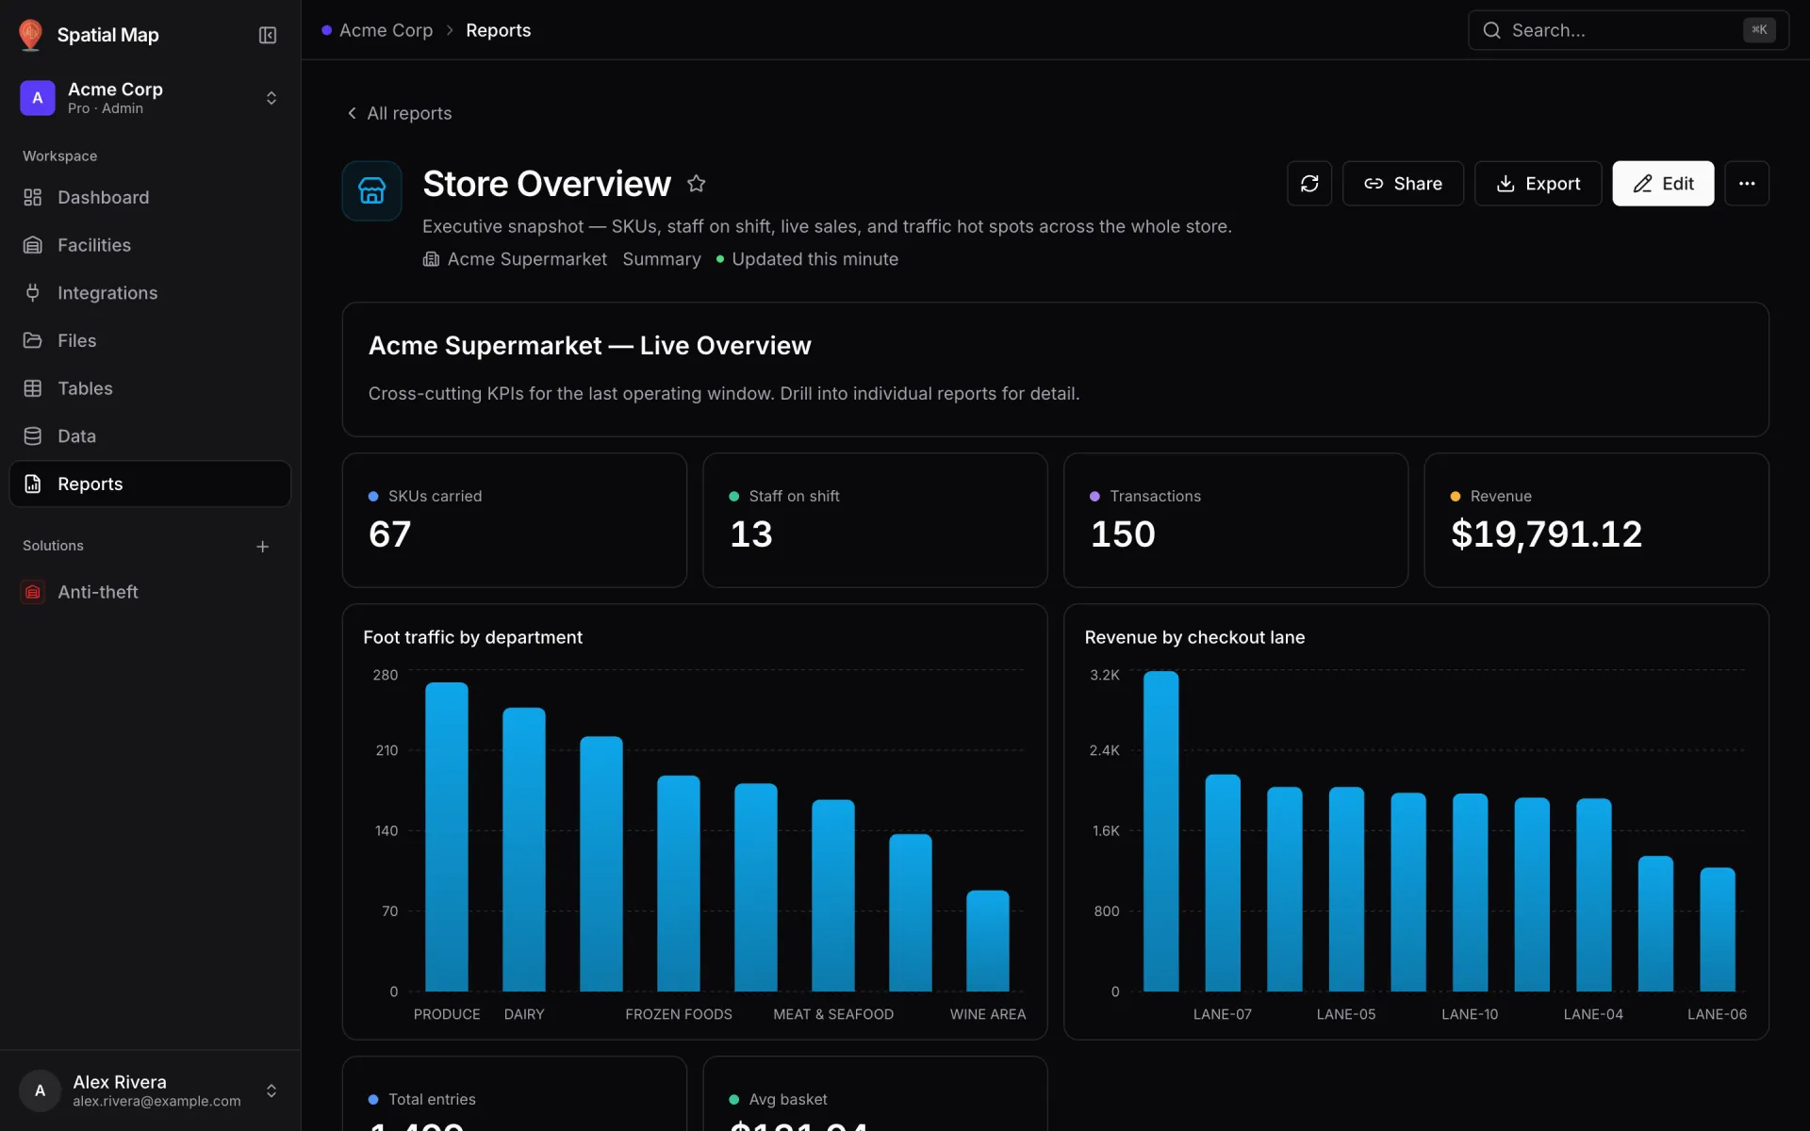Open the Integrations page
Image resolution: width=1810 pixels, height=1131 pixels.
(x=151, y=293)
